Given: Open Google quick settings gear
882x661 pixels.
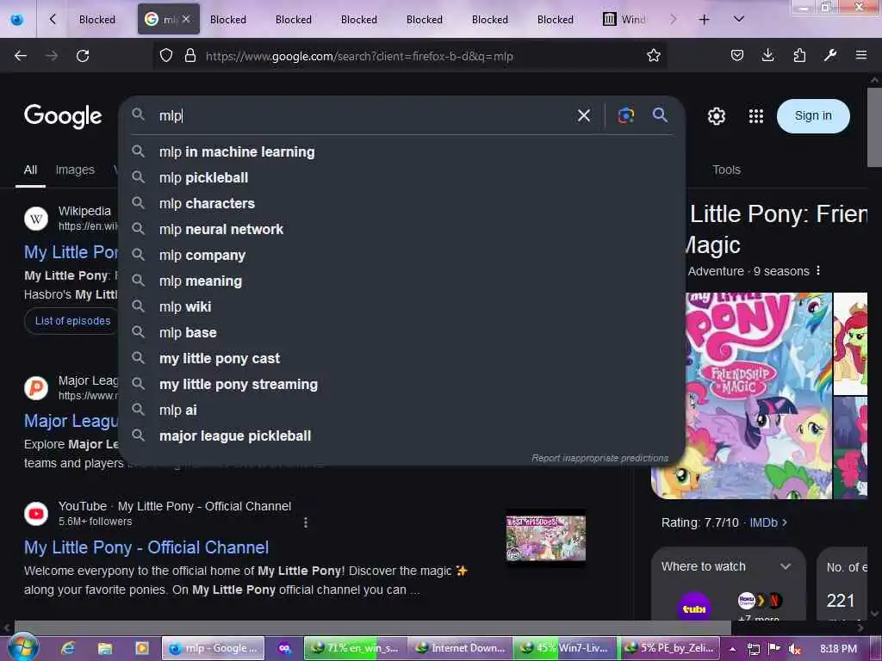Looking at the screenshot, I should pyautogui.click(x=716, y=116).
